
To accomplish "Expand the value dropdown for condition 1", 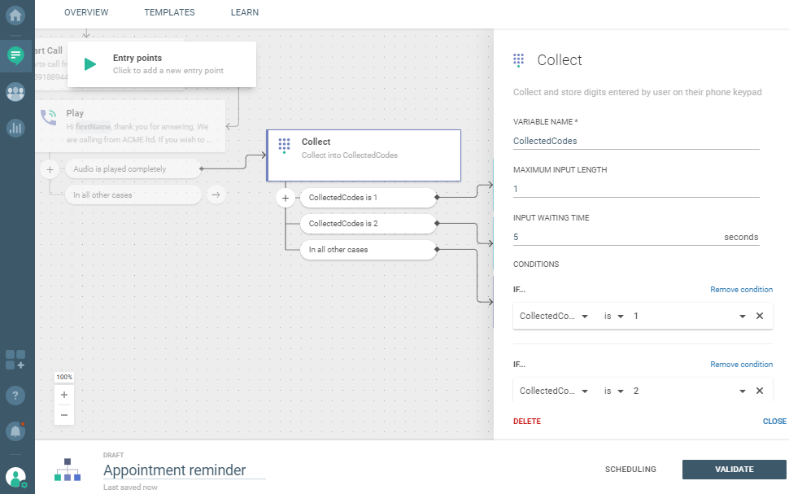I will point(742,316).
